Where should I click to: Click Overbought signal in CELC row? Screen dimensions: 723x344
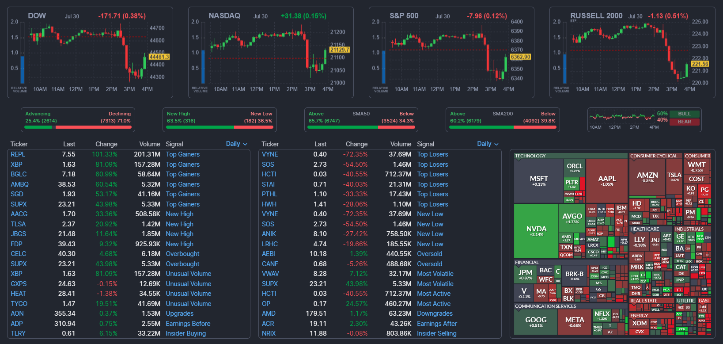(x=182, y=254)
